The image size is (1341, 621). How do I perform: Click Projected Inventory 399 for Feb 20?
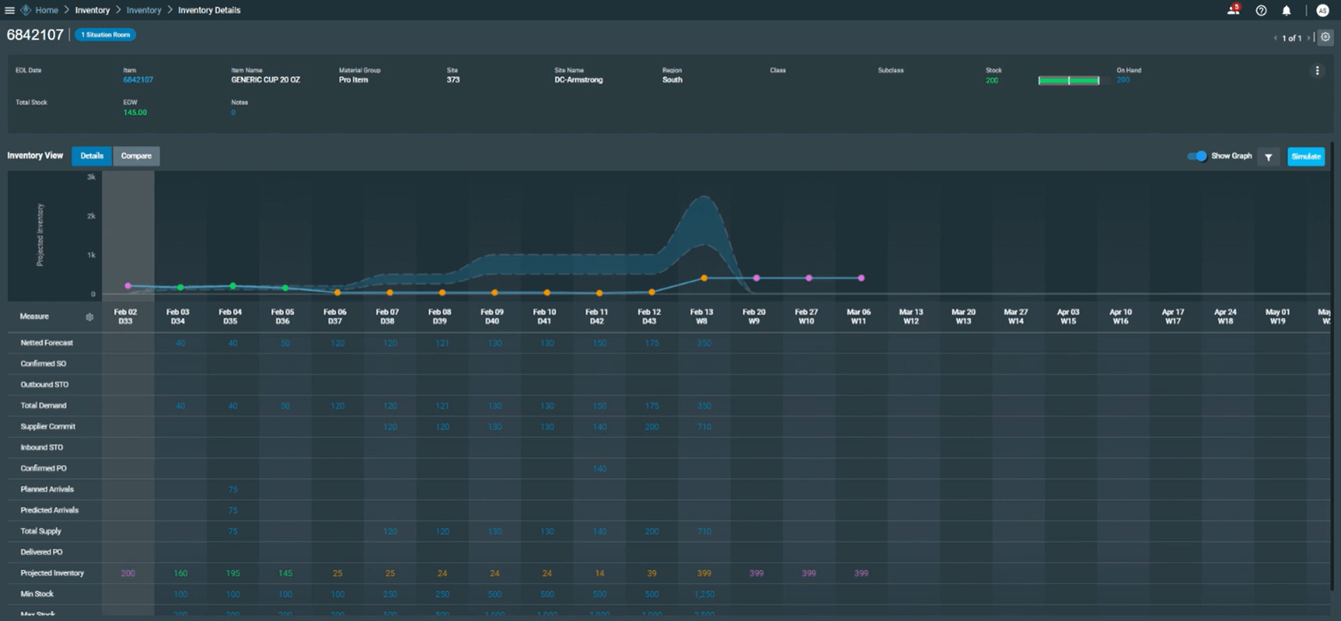756,573
